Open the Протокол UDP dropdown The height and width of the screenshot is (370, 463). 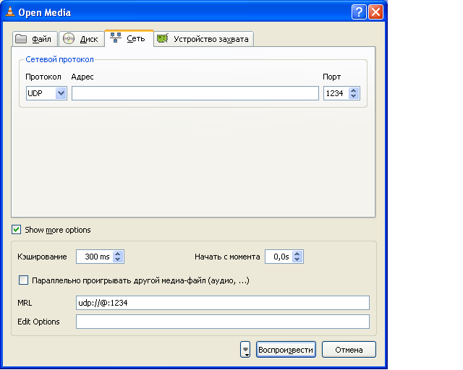click(x=61, y=93)
